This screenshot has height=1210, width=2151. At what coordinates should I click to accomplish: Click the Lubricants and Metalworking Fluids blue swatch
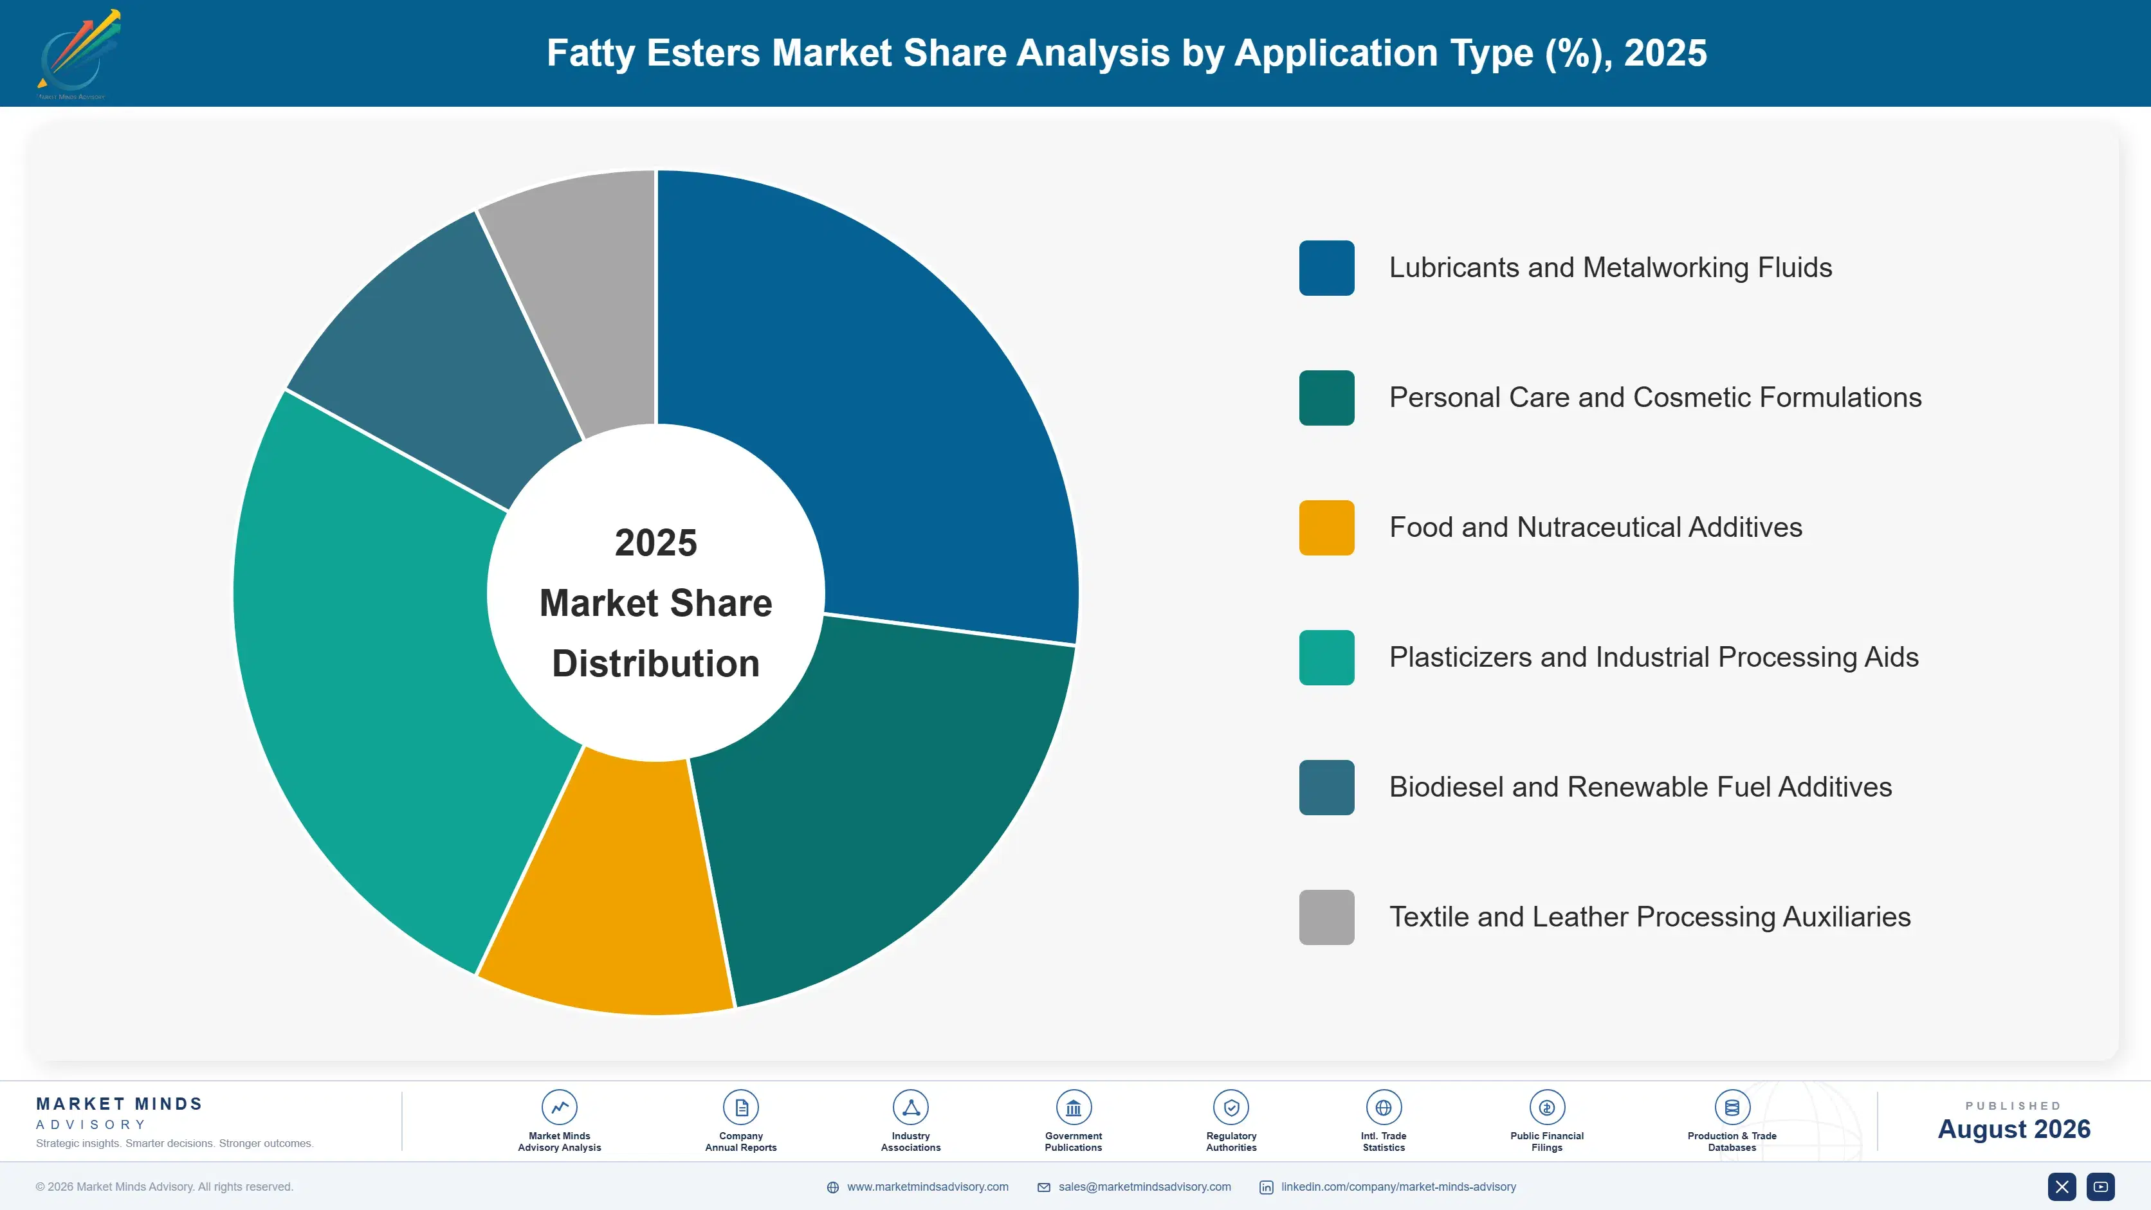click(x=1326, y=268)
